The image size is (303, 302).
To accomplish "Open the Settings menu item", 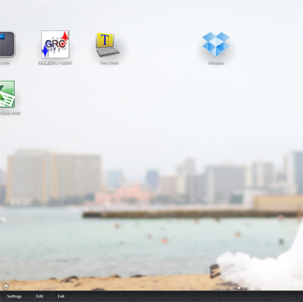I will (15, 297).
